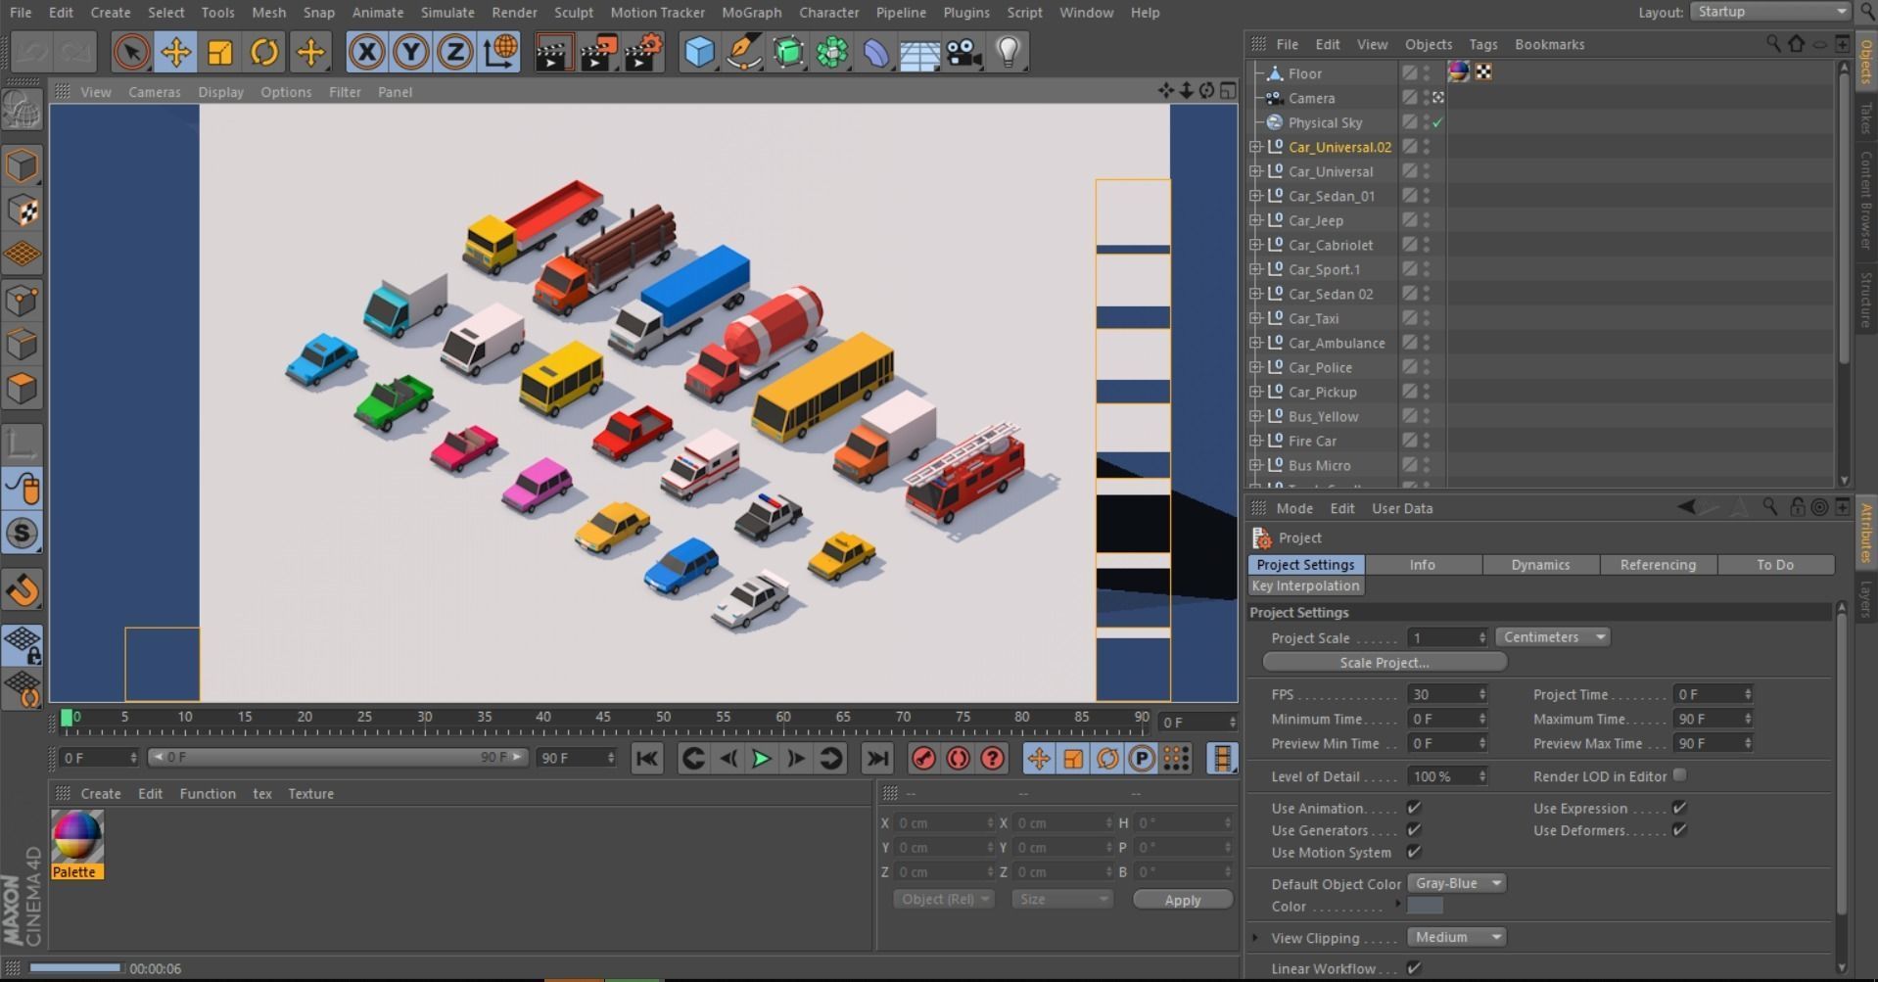
Task: Expand Car_Jeep object hierarchy
Action: pyautogui.click(x=1255, y=220)
